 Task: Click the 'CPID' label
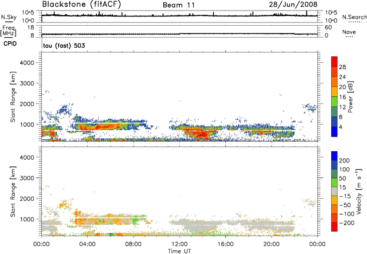click(10, 44)
